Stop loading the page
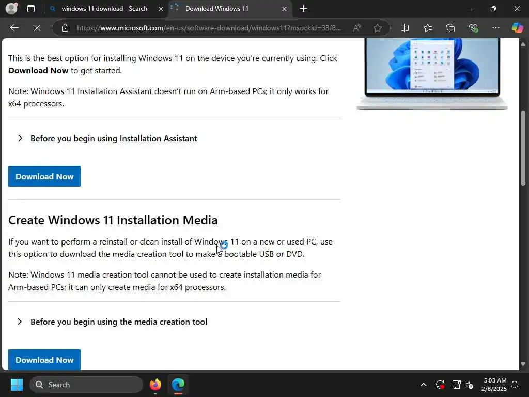Viewport: 529px width, 397px height. [37, 28]
